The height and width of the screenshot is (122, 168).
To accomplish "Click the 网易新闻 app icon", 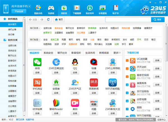I will (x=94, y=82).
